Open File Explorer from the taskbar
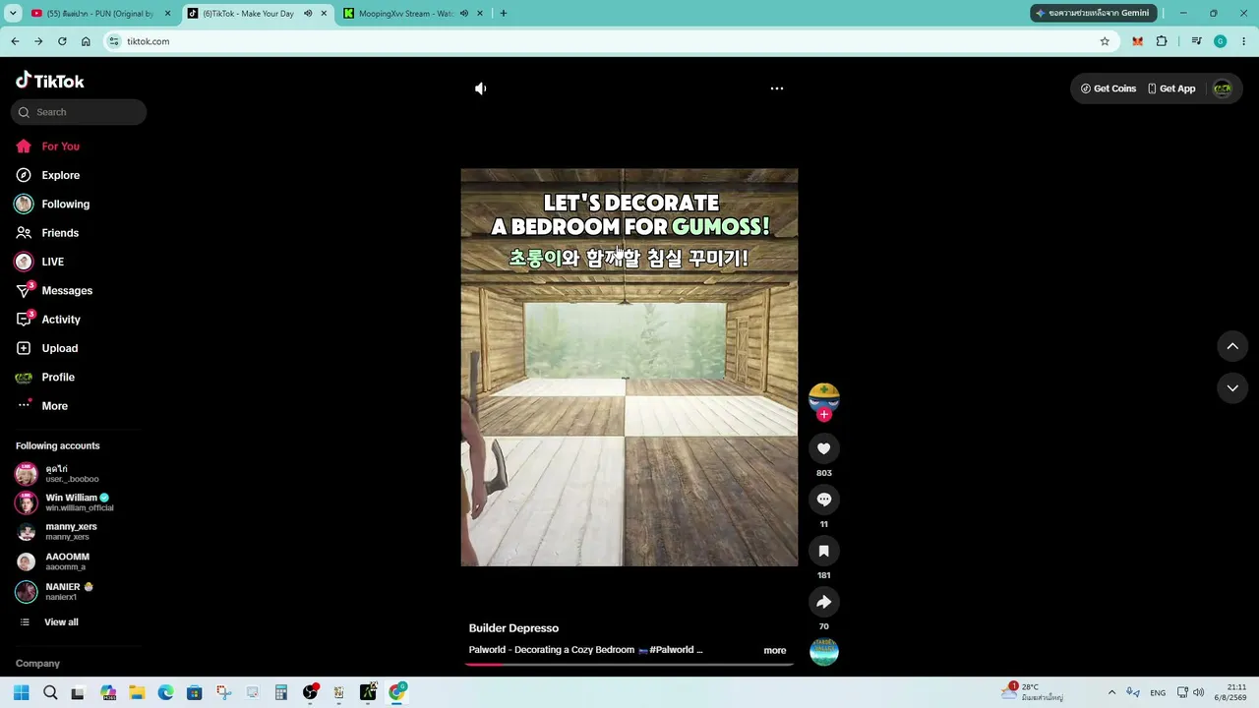This screenshot has height=708, width=1259. tap(137, 692)
